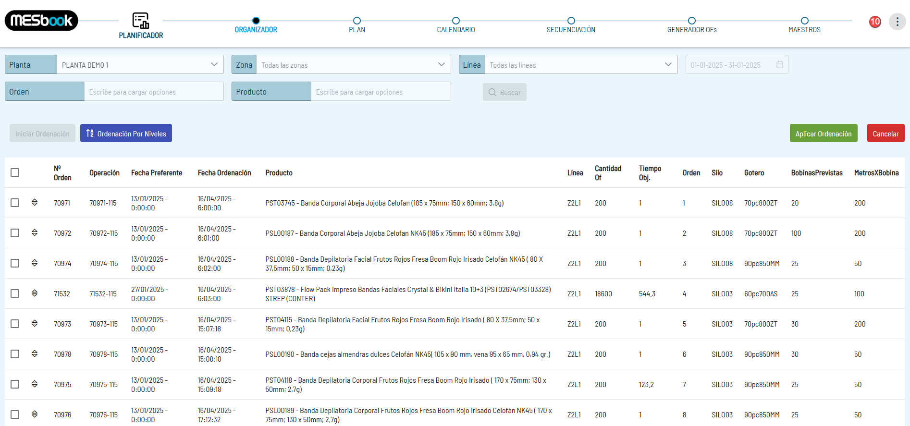The height and width of the screenshot is (426, 910).
Task: Open the red notifications badge
Action: pyautogui.click(x=874, y=22)
